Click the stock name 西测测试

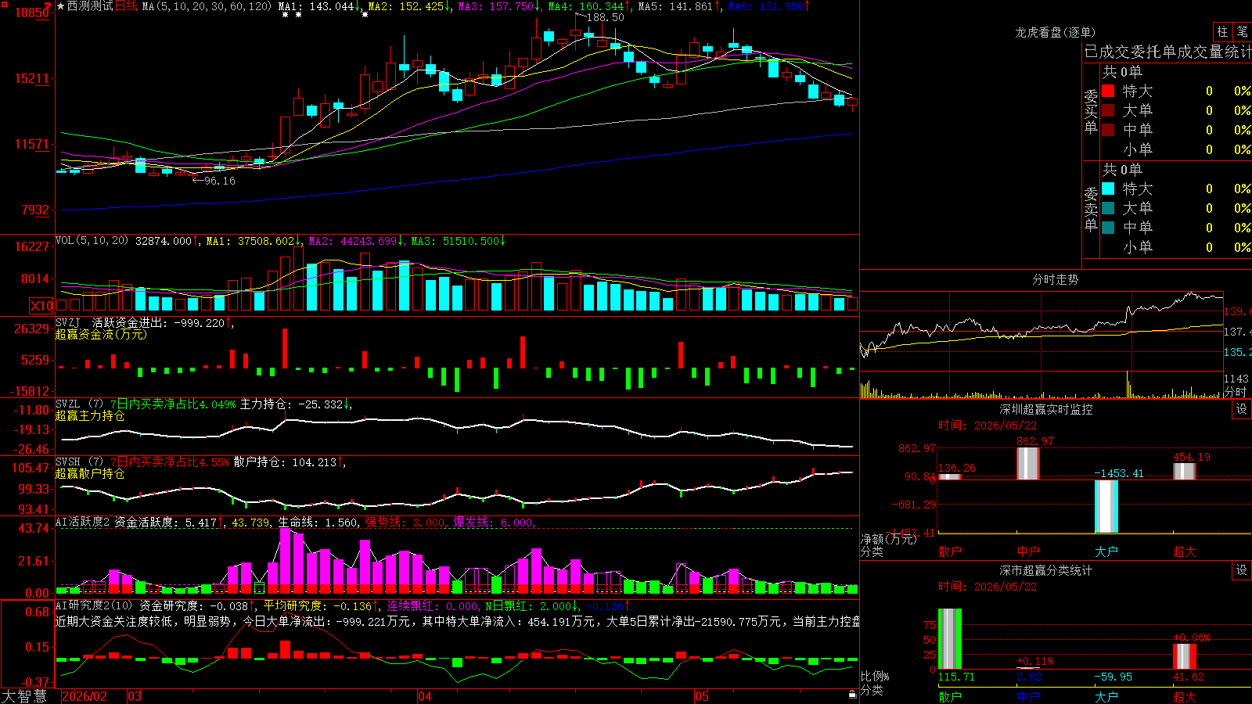click(90, 6)
